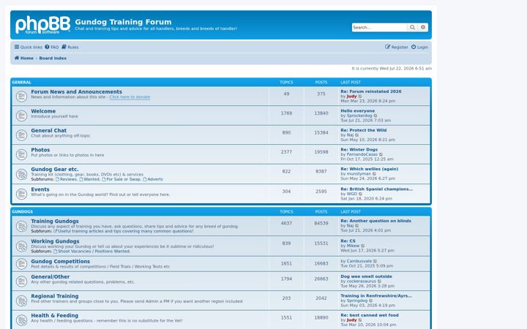The width and height of the screenshot is (527, 329).
Task: View WGD's profile
Action: click(352, 194)
